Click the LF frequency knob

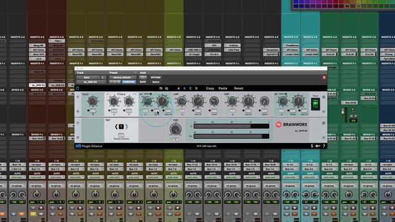pos(147,101)
